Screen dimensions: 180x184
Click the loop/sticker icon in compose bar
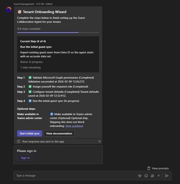pyautogui.click(x=153, y=176)
